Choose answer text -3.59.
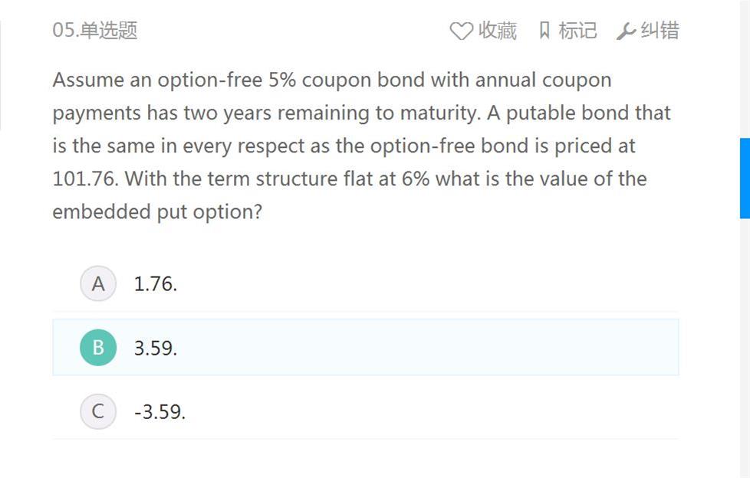The height and width of the screenshot is (478, 750). point(160,412)
